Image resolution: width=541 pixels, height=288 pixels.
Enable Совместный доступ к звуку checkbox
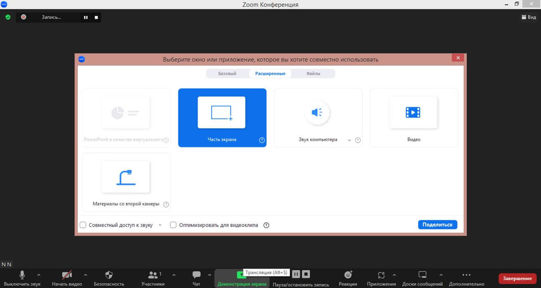pos(83,225)
